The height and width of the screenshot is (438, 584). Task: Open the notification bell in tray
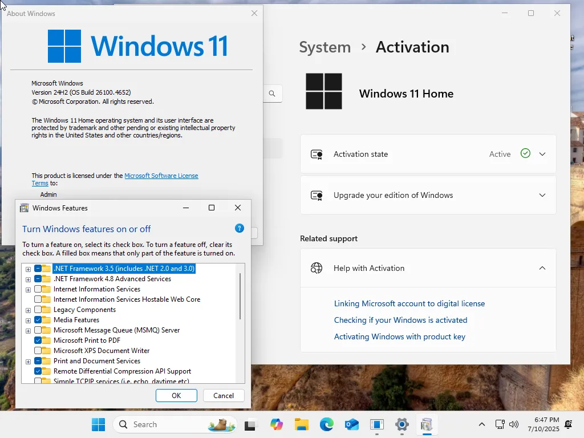(569, 424)
